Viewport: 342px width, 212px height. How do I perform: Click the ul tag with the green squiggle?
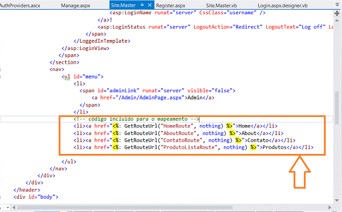[x=67, y=77]
